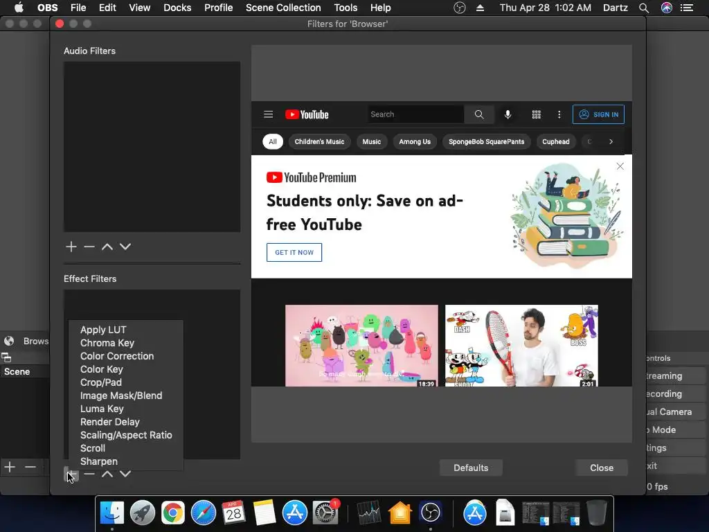This screenshot has height=532, width=709.
Task: Select Children's Music chip
Action: (319, 141)
